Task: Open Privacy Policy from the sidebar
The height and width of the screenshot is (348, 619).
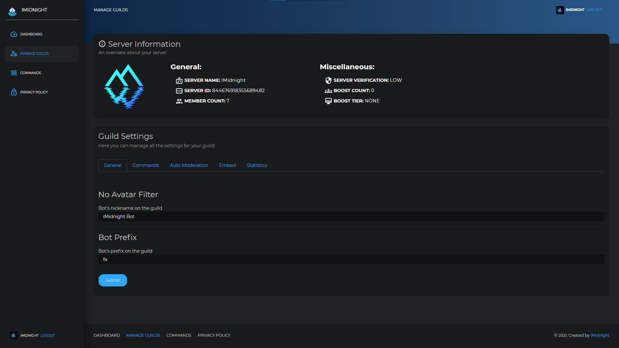Action: tap(42, 92)
